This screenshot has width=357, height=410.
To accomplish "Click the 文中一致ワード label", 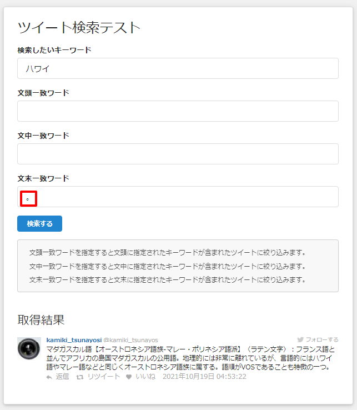I will coord(43,136).
